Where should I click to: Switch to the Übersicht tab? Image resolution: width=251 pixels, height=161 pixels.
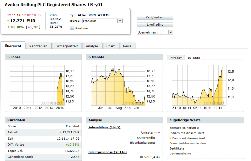click(13, 46)
